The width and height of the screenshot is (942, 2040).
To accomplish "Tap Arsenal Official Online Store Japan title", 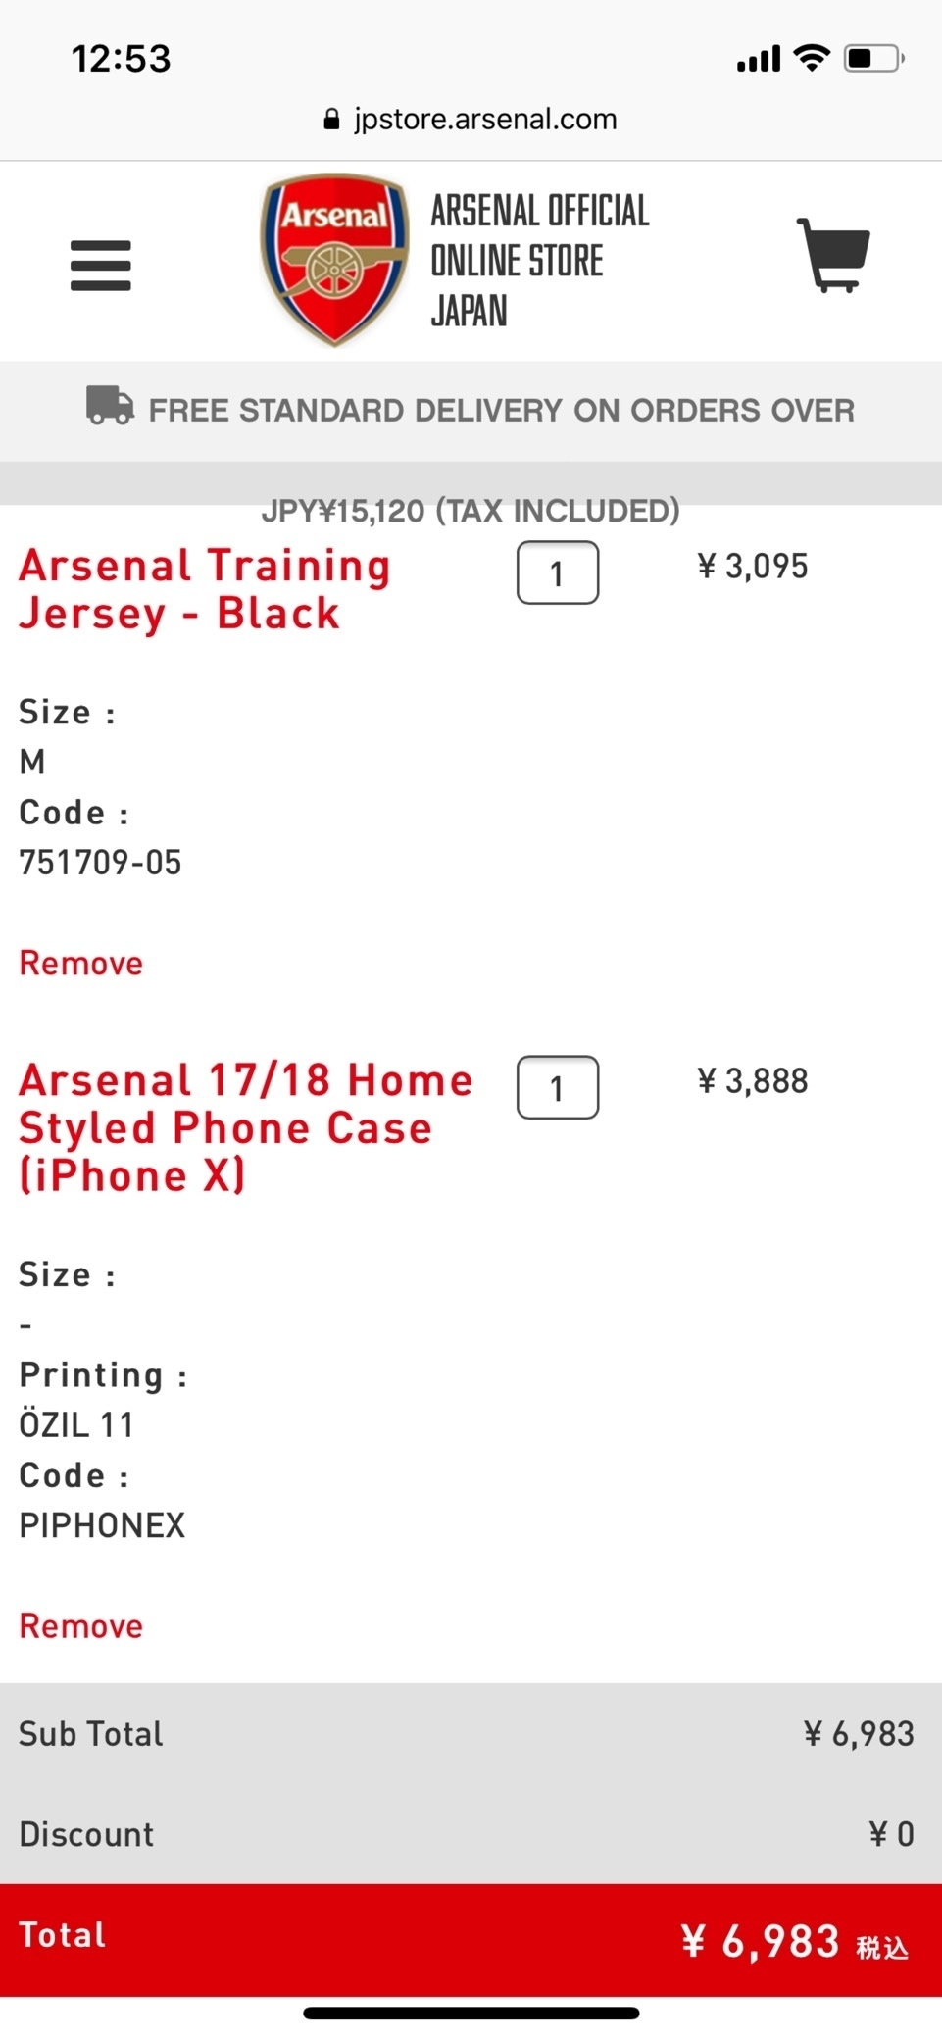I will (x=539, y=260).
